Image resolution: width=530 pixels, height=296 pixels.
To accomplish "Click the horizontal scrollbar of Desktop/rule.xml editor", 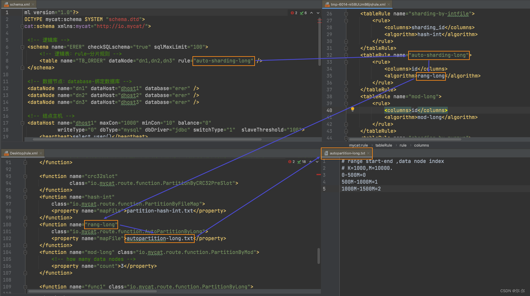I will click(x=93, y=291).
